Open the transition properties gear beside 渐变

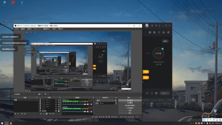coord(115,101)
